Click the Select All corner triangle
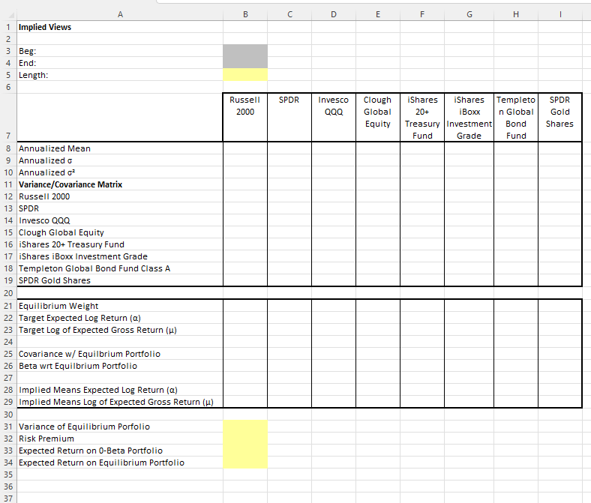The width and height of the screenshot is (591, 503). (11, 16)
